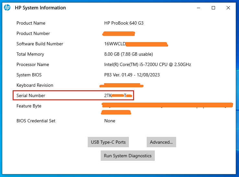Maximize the HP System Information window

213,8
